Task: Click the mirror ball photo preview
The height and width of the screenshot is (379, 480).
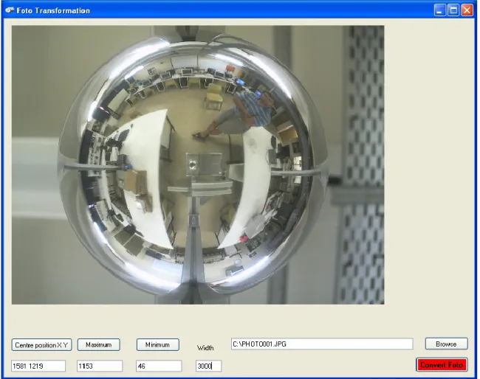Action: pyautogui.click(x=198, y=164)
